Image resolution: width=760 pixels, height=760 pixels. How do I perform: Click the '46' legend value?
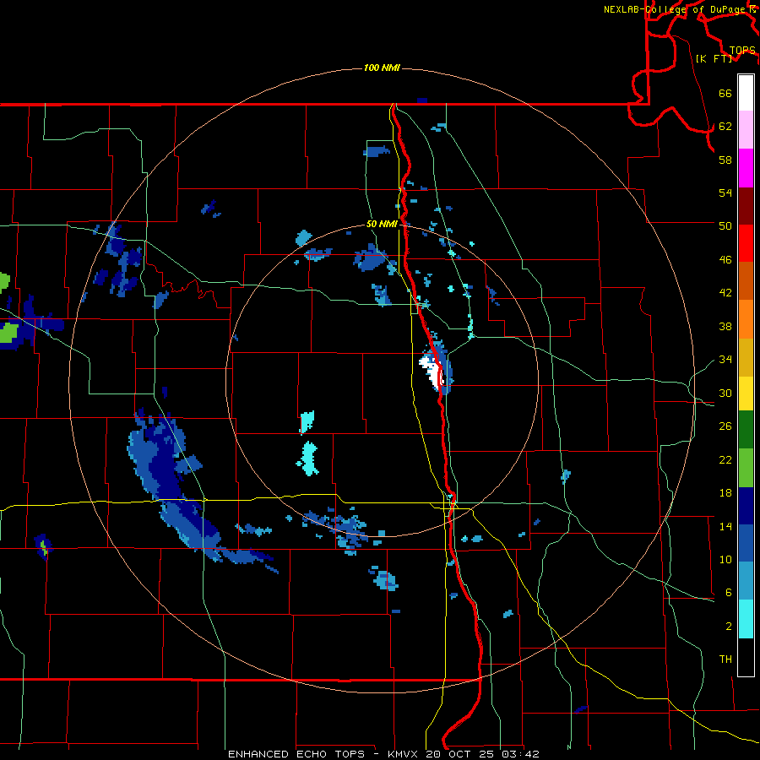click(725, 260)
